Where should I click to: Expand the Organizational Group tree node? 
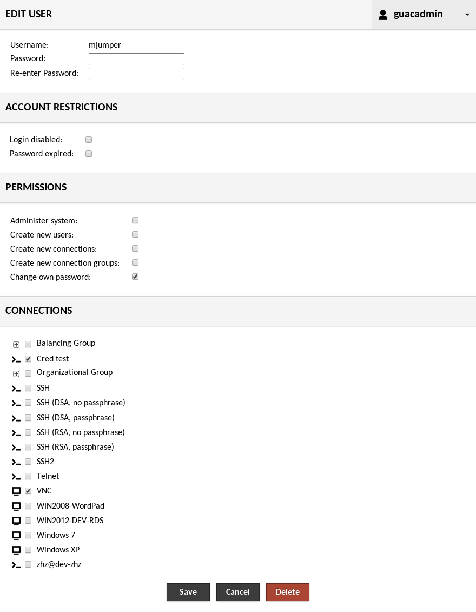coord(16,374)
